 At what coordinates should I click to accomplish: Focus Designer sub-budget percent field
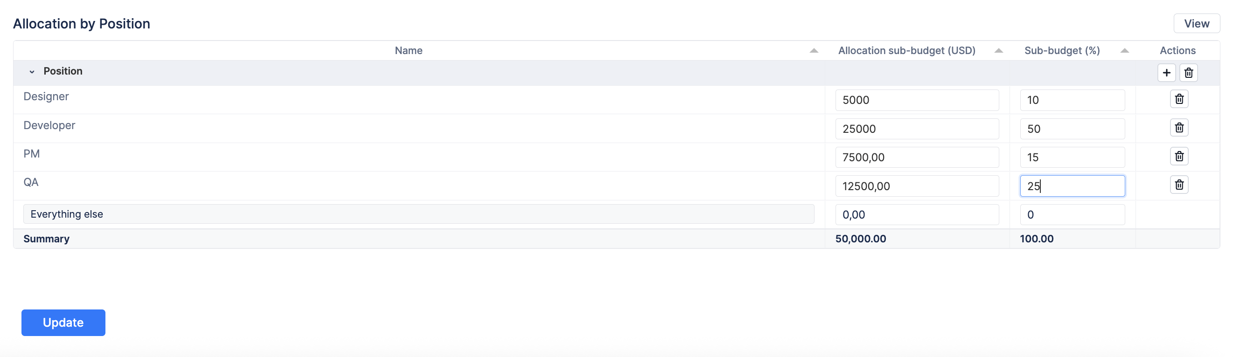coord(1072,100)
